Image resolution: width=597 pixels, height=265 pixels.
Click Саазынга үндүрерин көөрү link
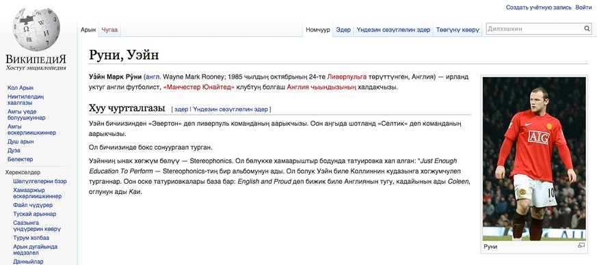pyautogui.click(x=37, y=226)
